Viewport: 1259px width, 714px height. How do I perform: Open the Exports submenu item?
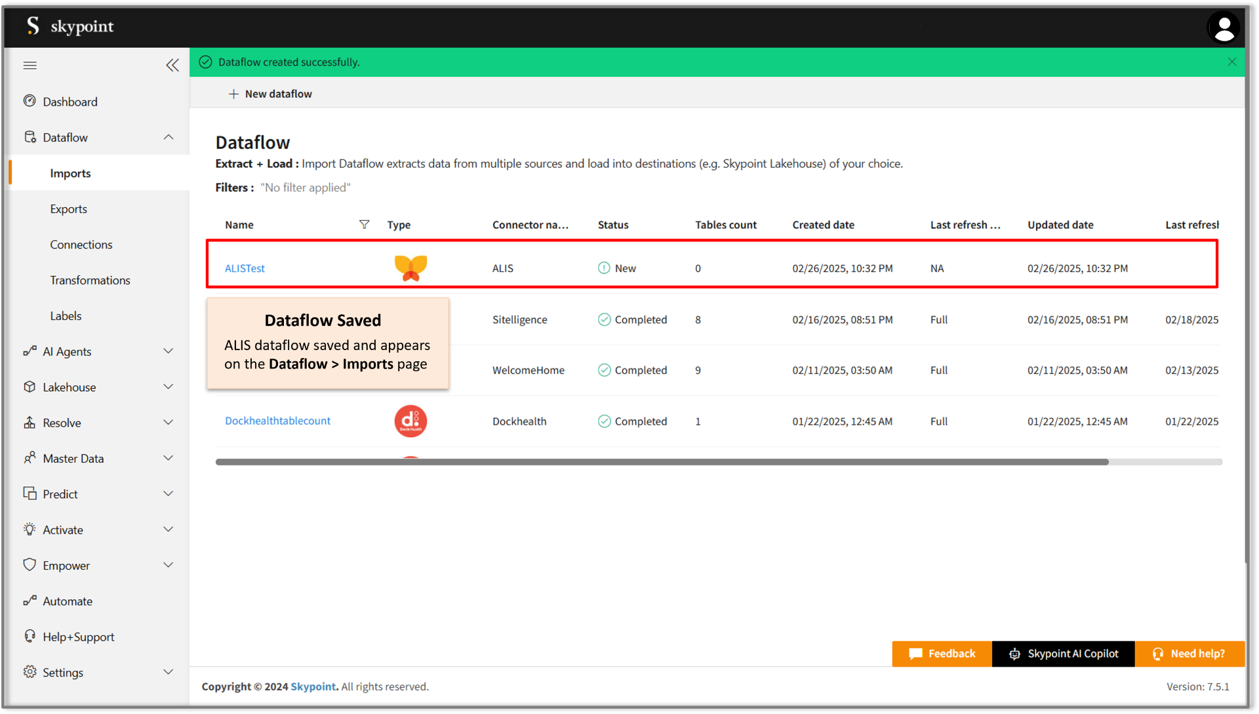pos(68,208)
